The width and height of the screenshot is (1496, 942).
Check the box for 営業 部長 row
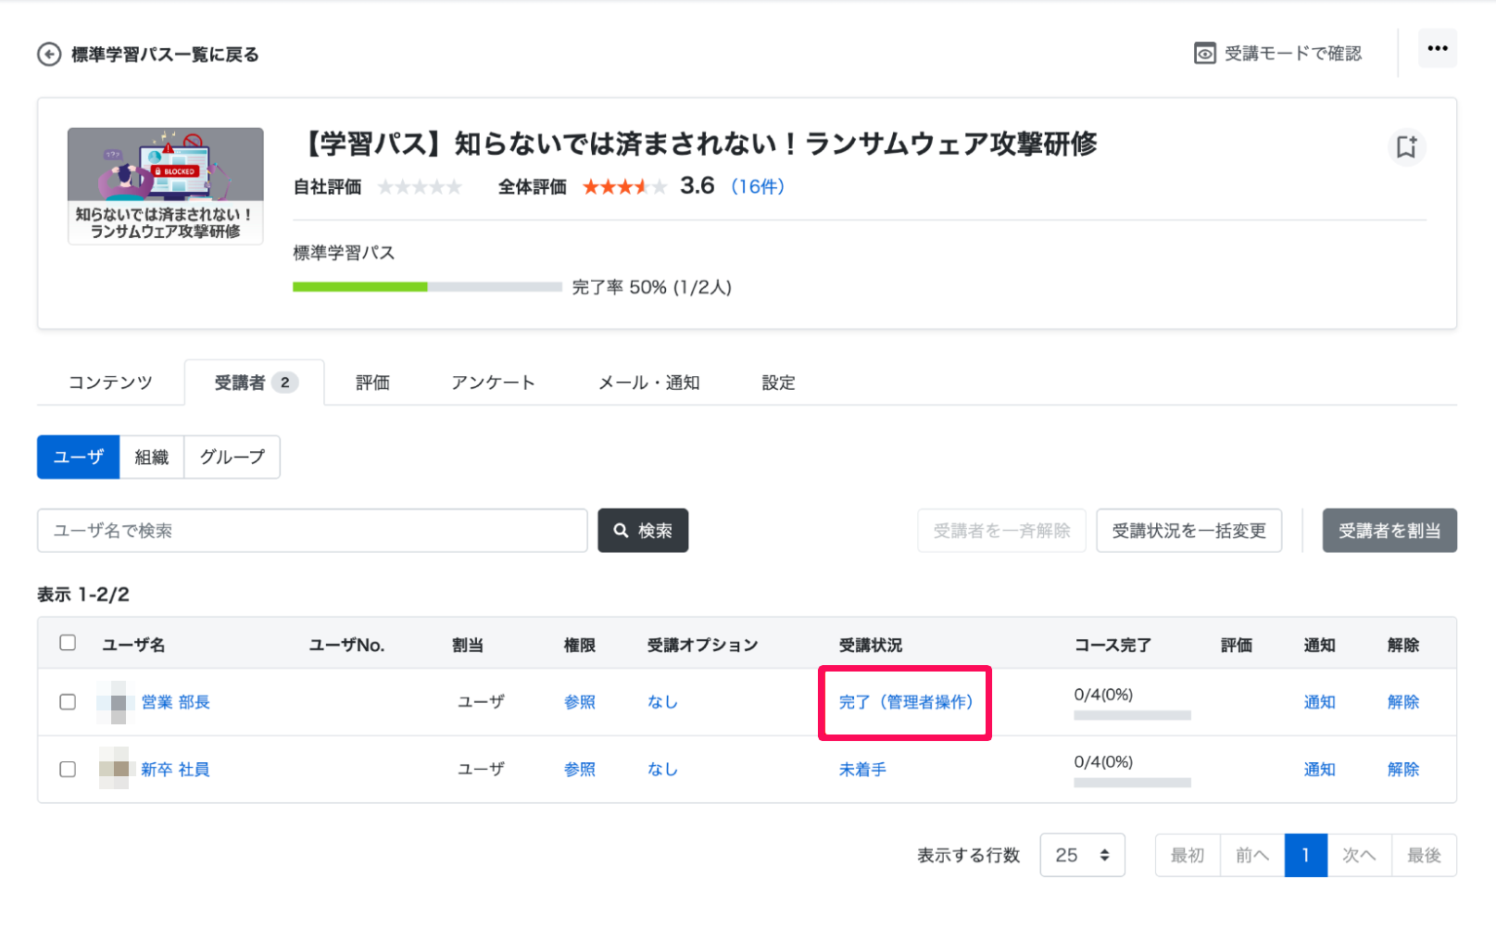point(68,702)
